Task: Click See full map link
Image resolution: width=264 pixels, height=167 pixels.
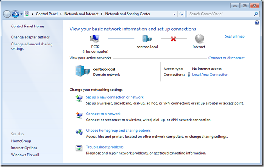Action: pyautogui.click(x=235, y=36)
